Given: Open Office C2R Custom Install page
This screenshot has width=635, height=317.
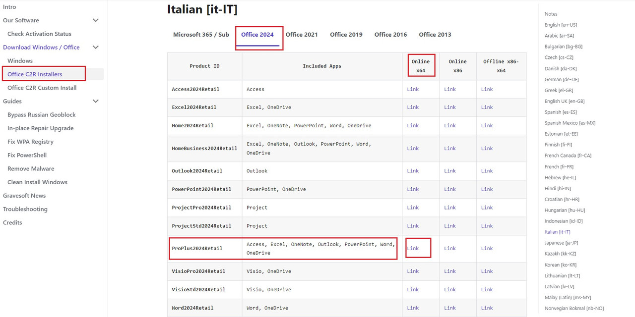Looking at the screenshot, I should click(x=42, y=88).
